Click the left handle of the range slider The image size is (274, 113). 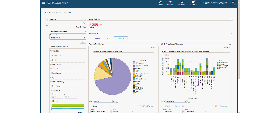52,108
